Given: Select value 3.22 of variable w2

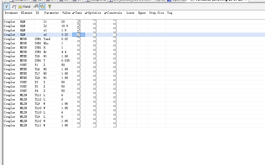Looking at the screenshot, I should click(65, 35).
